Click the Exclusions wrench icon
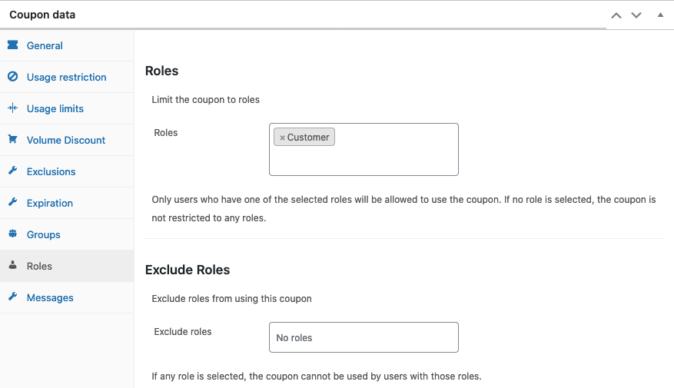 13,171
